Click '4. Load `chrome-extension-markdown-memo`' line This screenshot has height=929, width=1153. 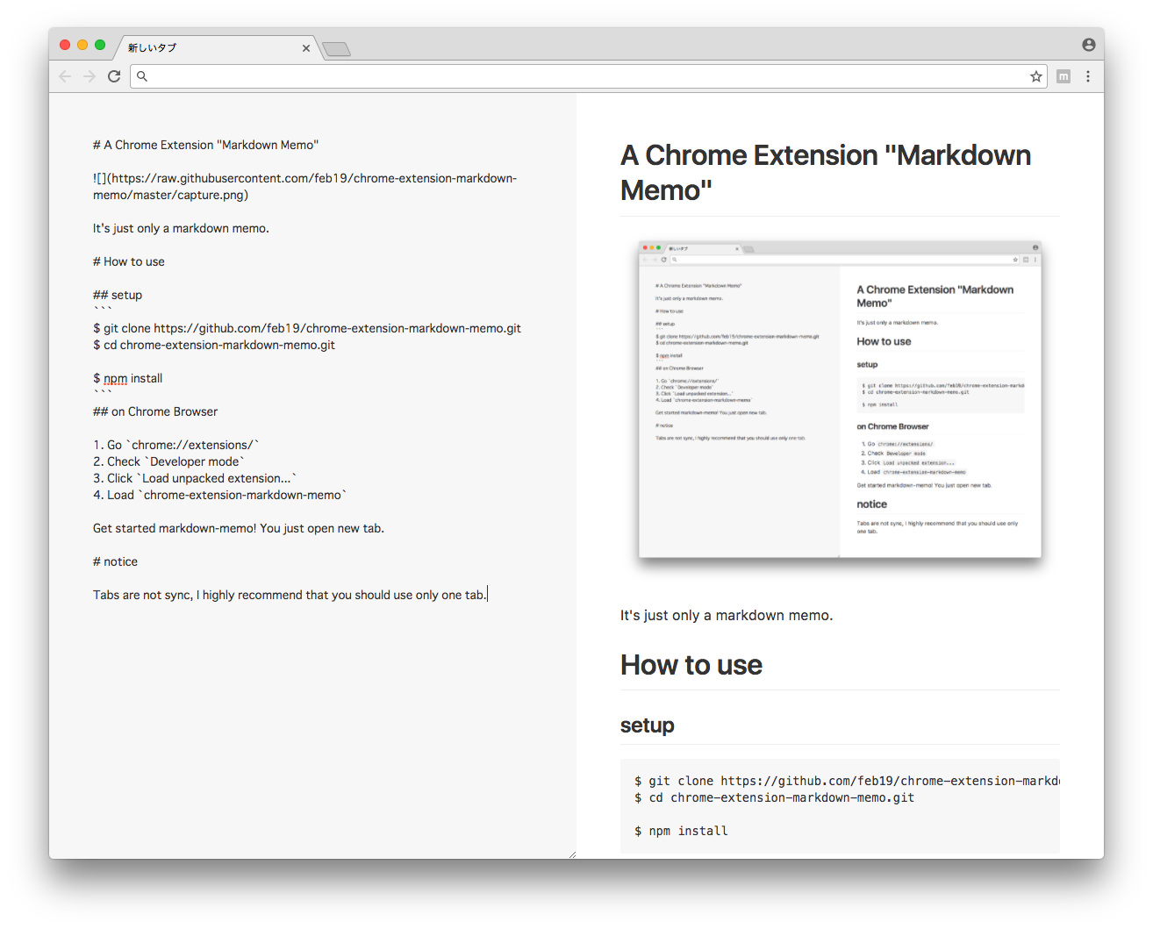pos(220,495)
